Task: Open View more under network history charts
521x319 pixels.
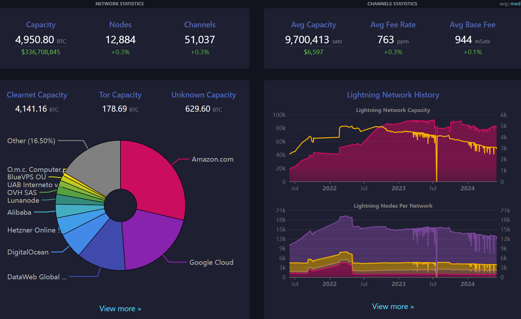Action: [x=393, y=307]
